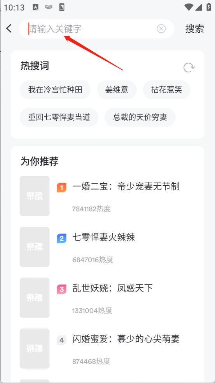Select hot word 总裁的天价穷妻
The image size is (215, 383).
click(140, 117)
